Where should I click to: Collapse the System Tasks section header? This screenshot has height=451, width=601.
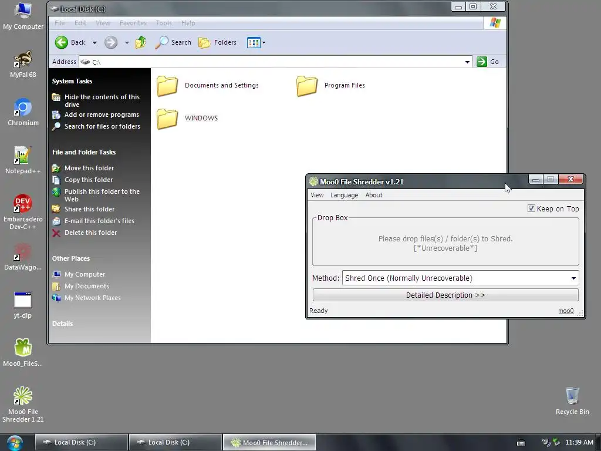tap(72, 81)
